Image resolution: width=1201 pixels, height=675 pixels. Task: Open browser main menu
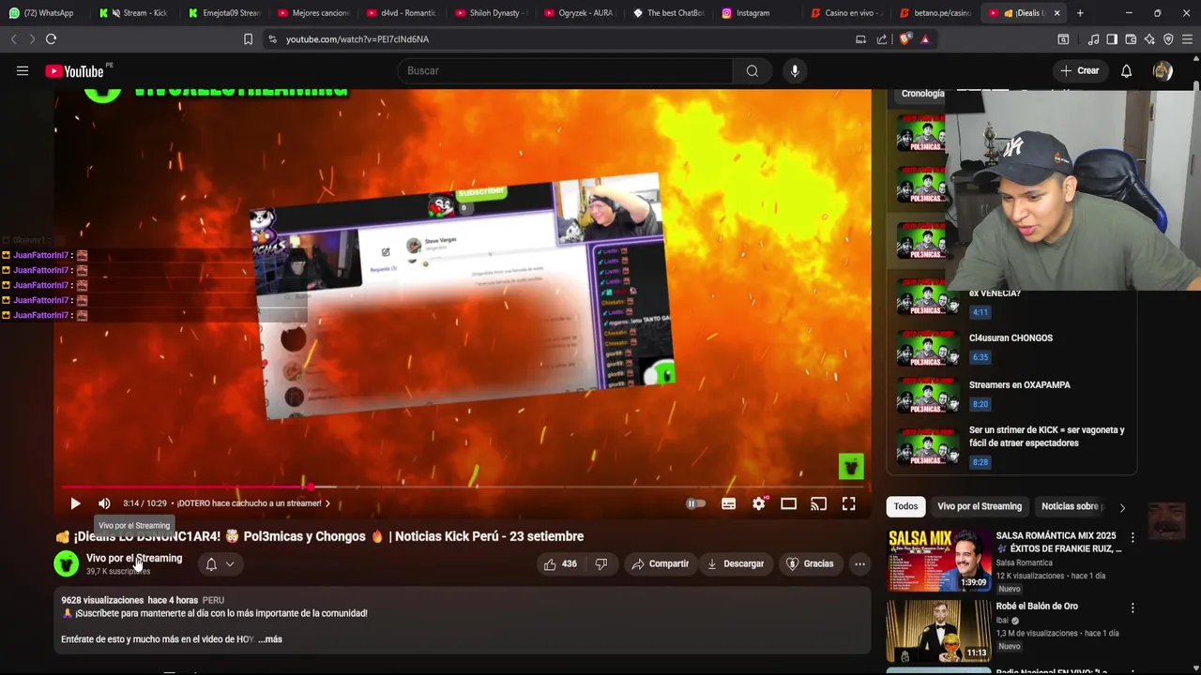click(1188, 39)
